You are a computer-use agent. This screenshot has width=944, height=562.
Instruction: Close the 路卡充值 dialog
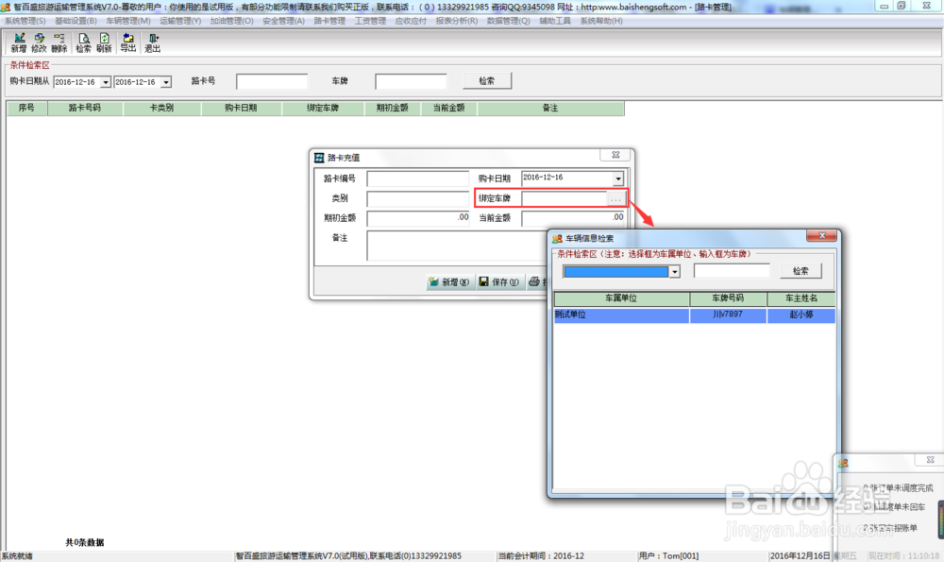[x=615, y=155]
